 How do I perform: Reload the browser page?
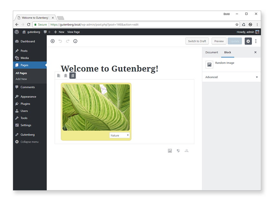pyautogui.click(x=29, y=24)
